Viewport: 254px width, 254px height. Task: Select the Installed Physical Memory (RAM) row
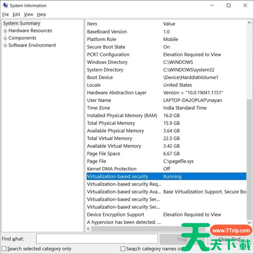tap(166, 115)
